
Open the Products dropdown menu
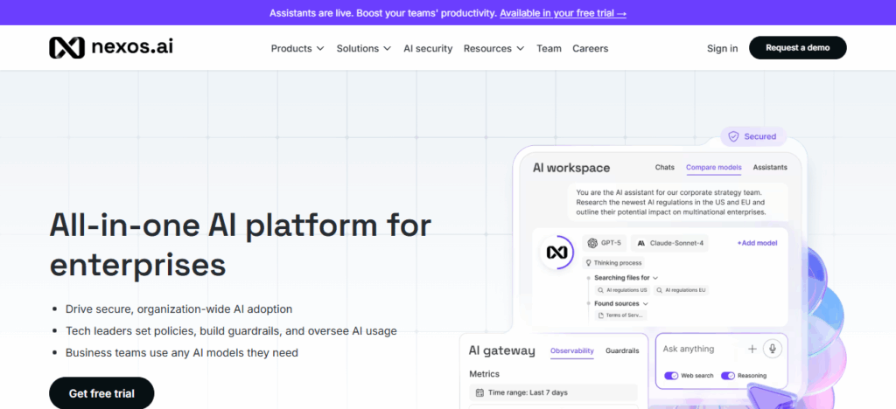click(297, 48)
